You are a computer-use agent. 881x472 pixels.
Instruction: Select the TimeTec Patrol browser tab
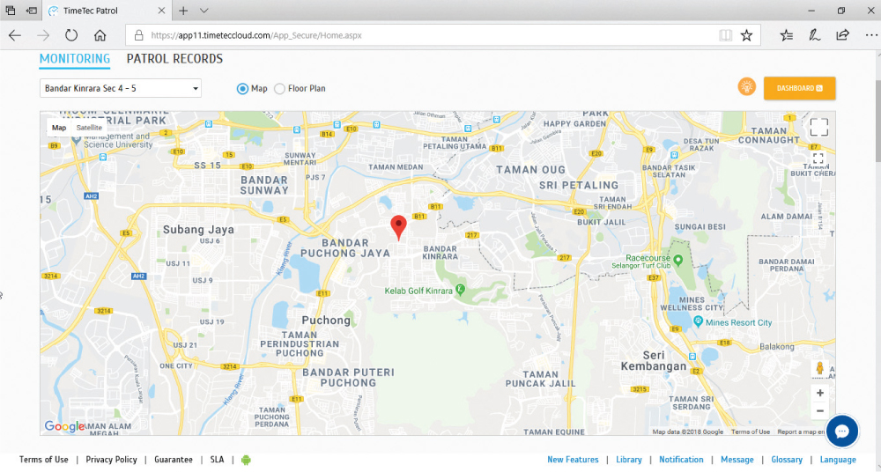(105, 11)
